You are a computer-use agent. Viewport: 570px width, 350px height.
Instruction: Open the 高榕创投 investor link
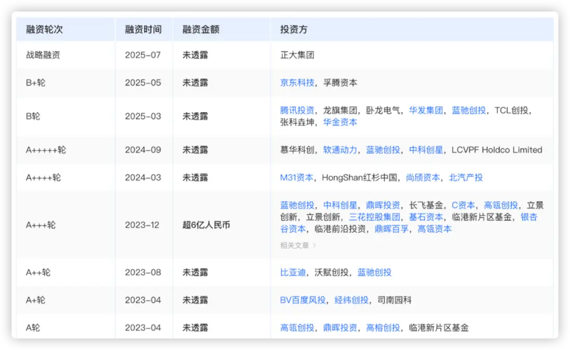click(383, 328)
